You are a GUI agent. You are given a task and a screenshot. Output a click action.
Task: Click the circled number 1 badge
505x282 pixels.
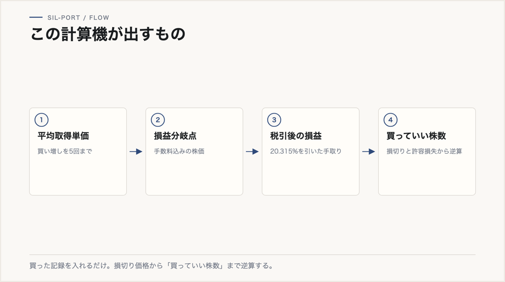pos(41,120)
